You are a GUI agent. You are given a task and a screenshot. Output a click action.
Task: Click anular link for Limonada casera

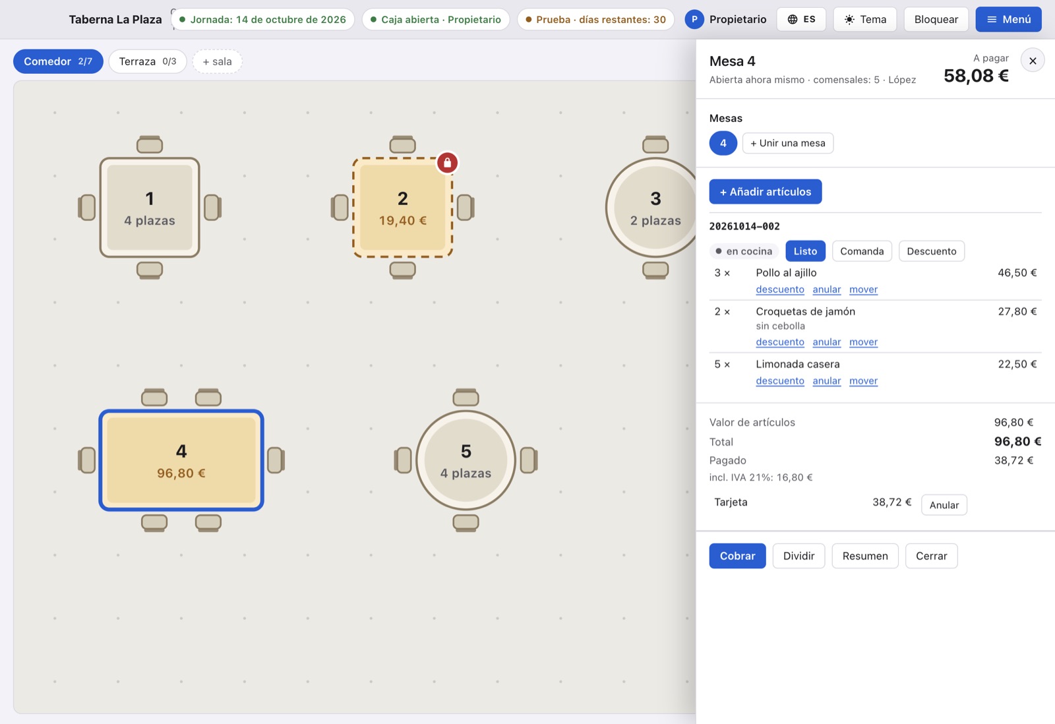[826, 381]
